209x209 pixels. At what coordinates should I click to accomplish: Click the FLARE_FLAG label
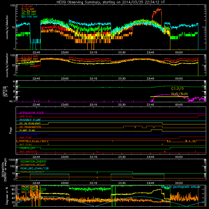click(27, 130)
